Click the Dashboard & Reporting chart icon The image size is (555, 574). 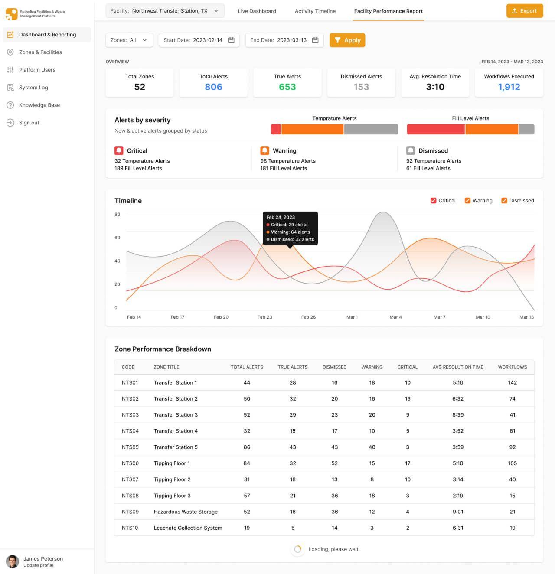pos(10,35)
